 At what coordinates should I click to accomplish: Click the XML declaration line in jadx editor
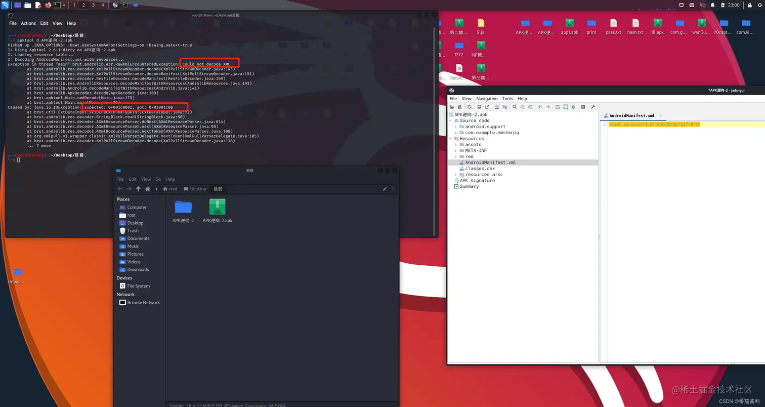click(655, 124)
